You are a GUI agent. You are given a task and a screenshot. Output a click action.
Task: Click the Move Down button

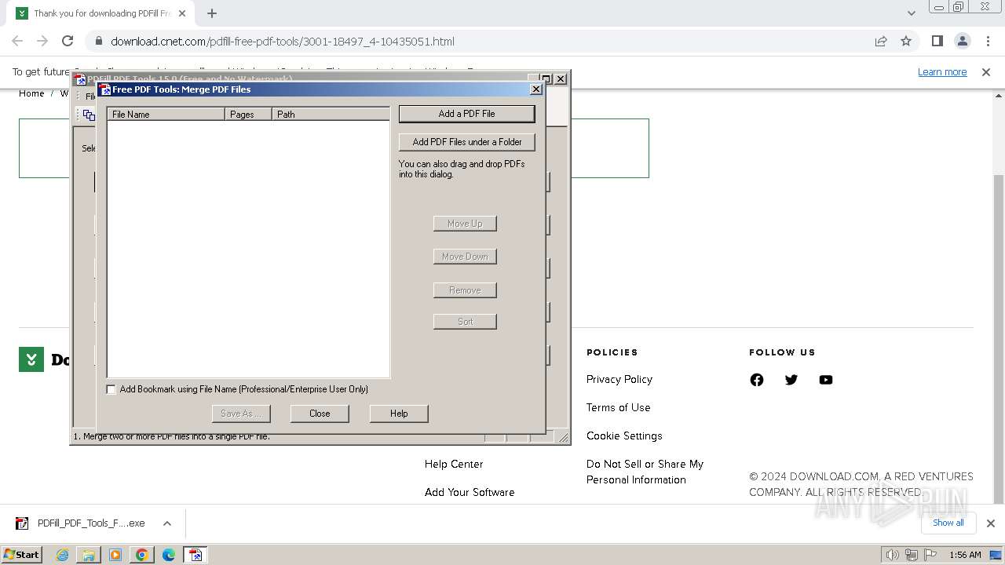[465, 257]
